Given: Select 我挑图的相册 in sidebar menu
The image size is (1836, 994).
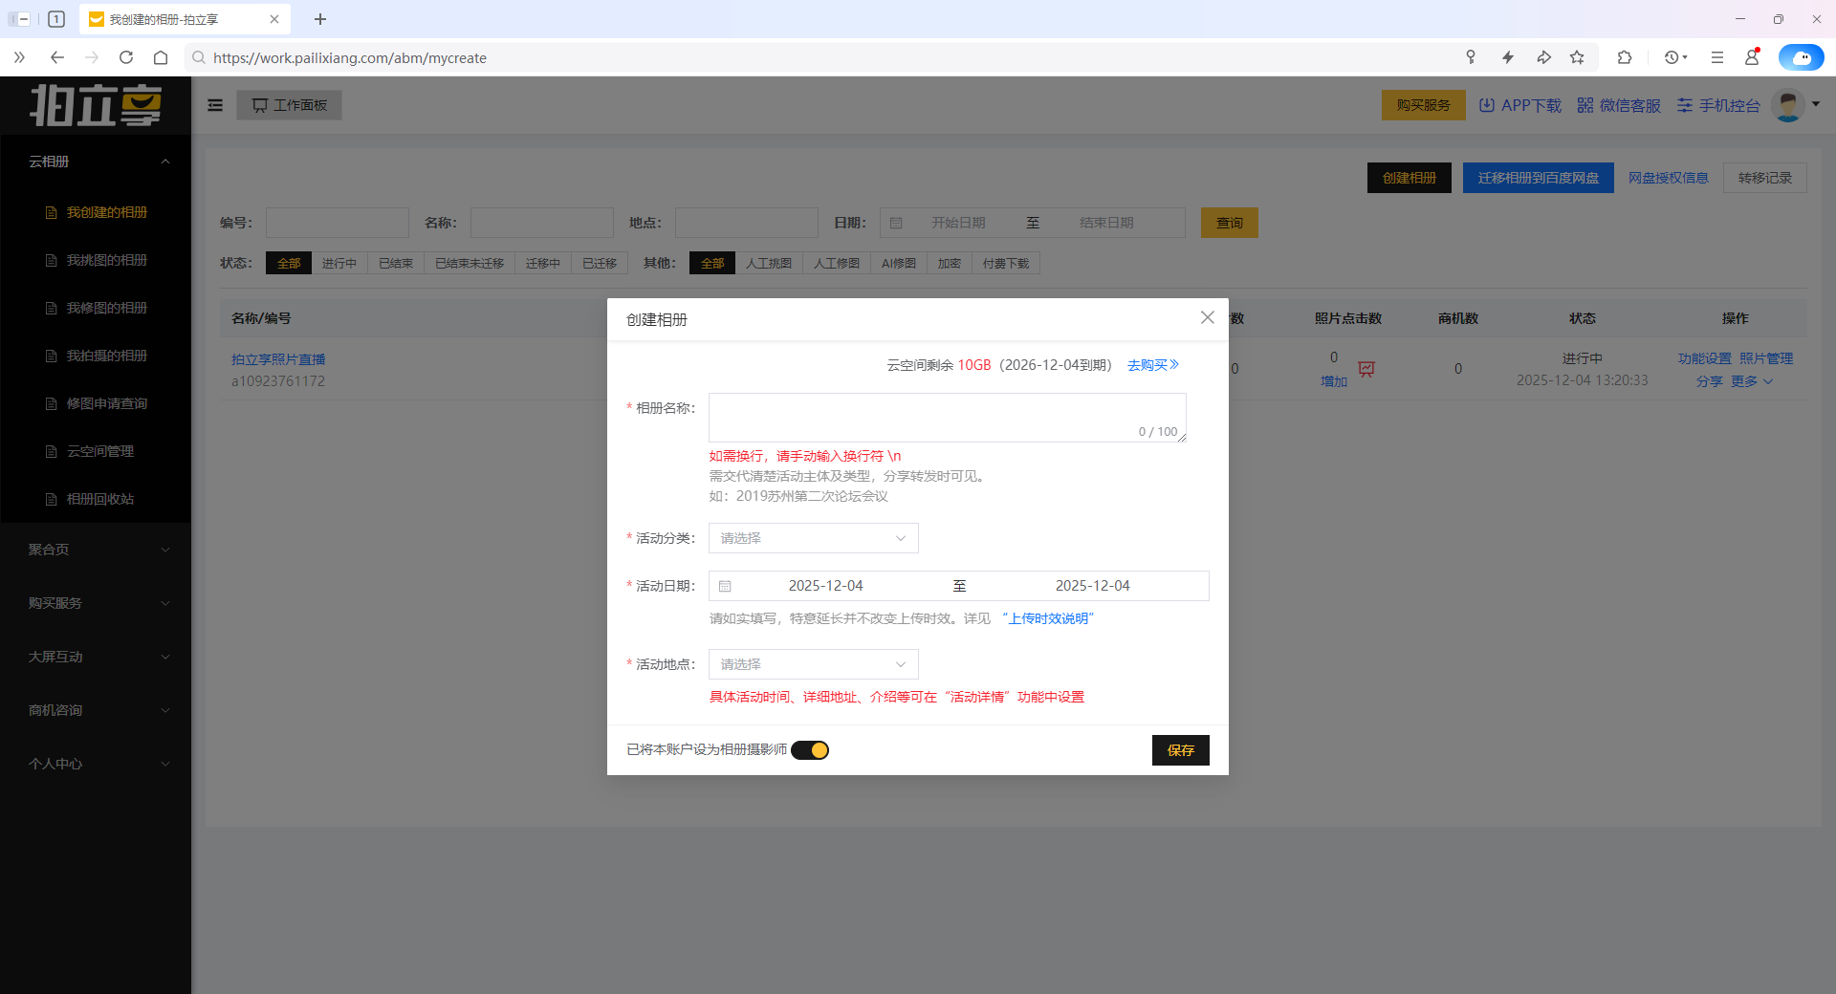Looking at the screenshot, I should pos(106,260).
